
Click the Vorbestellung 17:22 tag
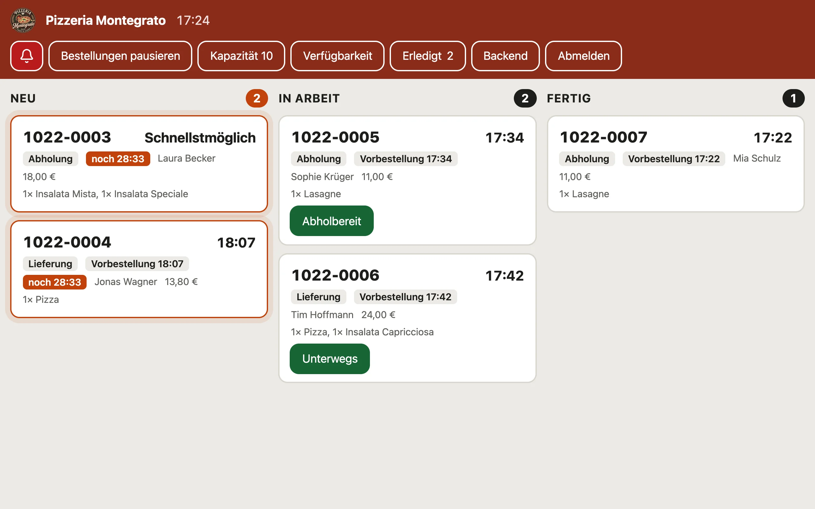pos(674,158)
